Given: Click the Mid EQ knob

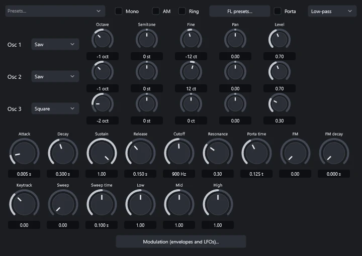Looking at the screenshot, I should pyautogui.click(x=179, y=204).
